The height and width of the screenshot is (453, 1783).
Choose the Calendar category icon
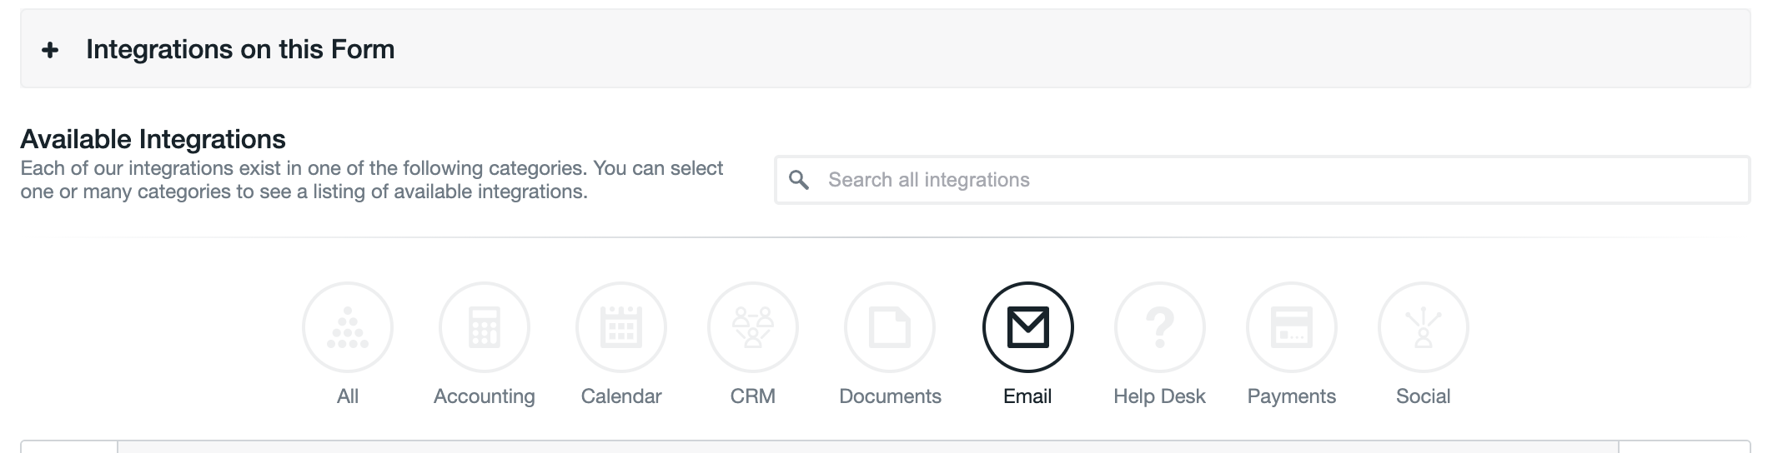(x=621, y=327)
